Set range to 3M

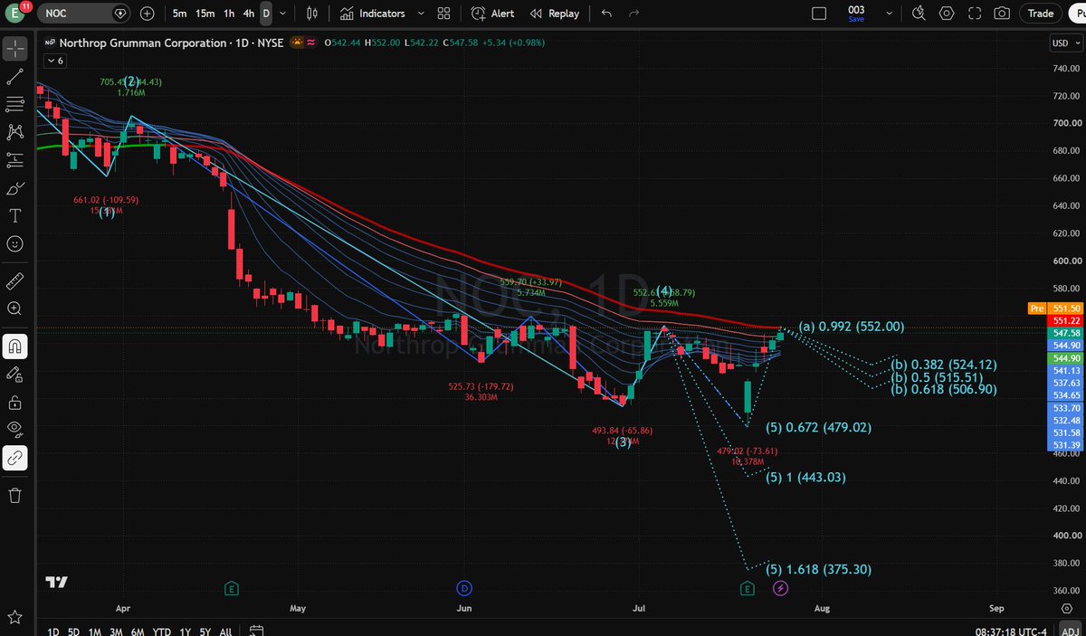pos(116,631)
